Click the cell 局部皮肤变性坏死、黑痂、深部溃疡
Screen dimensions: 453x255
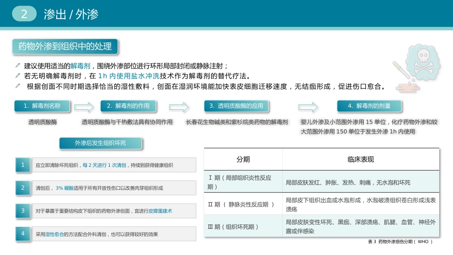pos(361,226)
